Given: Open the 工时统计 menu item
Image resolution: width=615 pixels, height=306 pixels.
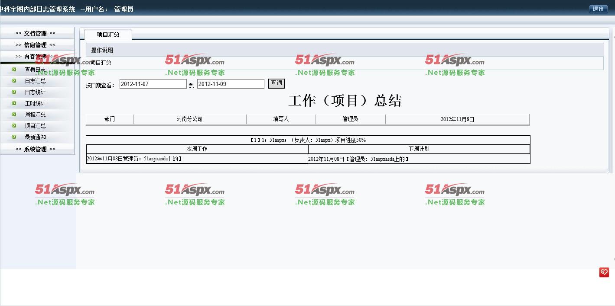Looking at the screenshot, I should click(35, 103).
